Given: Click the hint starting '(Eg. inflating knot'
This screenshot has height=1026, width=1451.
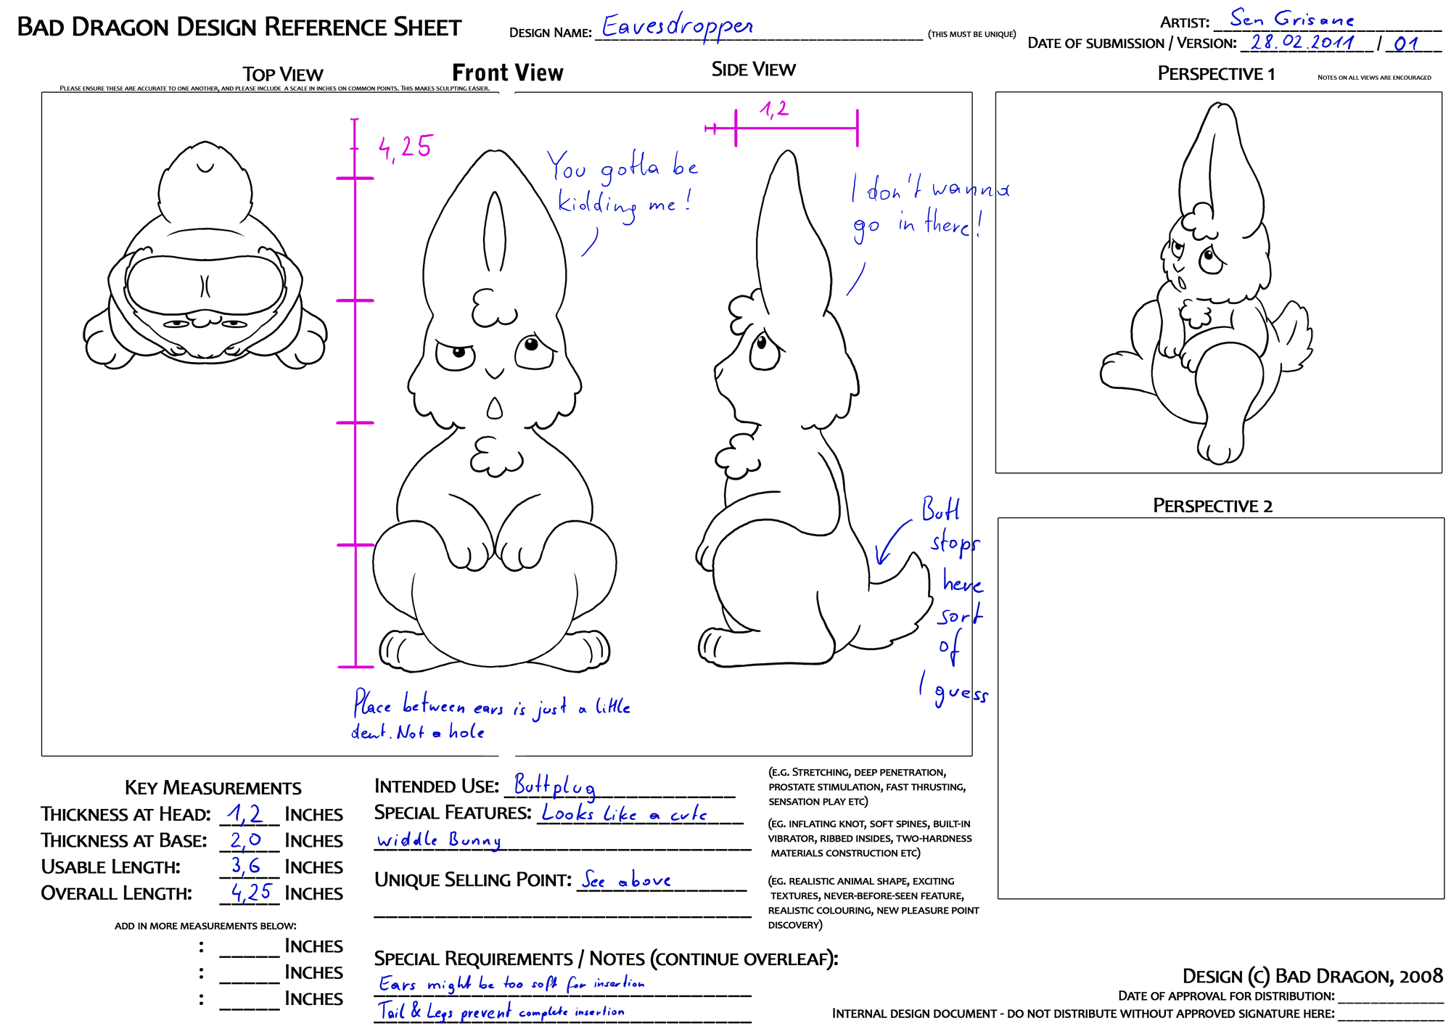Looking at the screenshot, I should (870, 838).
